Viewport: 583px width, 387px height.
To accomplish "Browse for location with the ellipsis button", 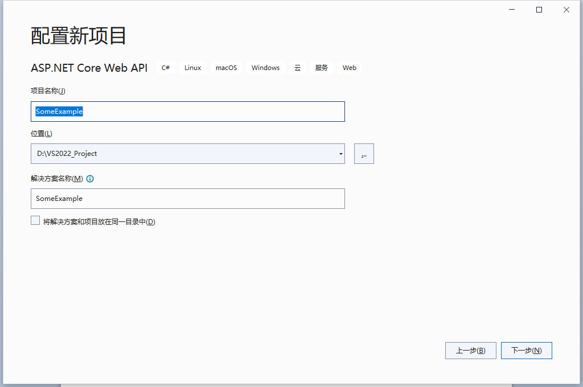I will (x=364, y=154).
